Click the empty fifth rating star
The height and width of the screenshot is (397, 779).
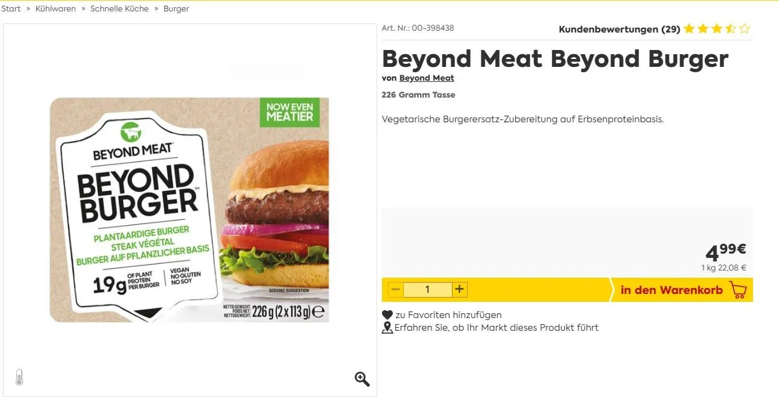[x=745, y=29]
